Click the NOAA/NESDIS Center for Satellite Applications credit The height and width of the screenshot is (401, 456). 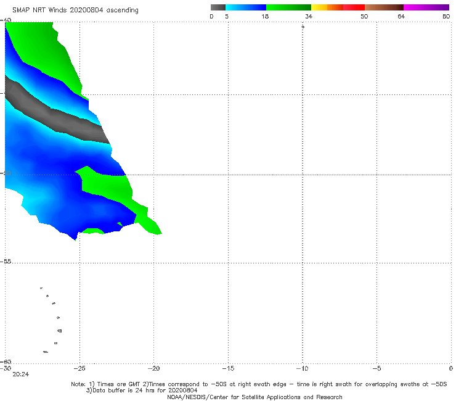pos(254,397)
